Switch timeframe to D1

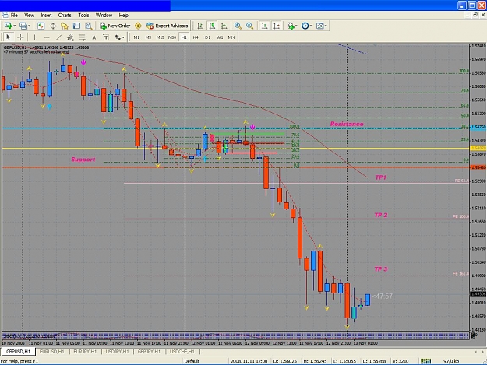(207, 37)
